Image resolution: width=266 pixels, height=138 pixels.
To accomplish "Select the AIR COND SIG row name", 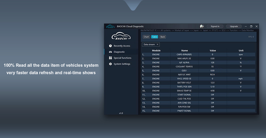I will (184, 103).
